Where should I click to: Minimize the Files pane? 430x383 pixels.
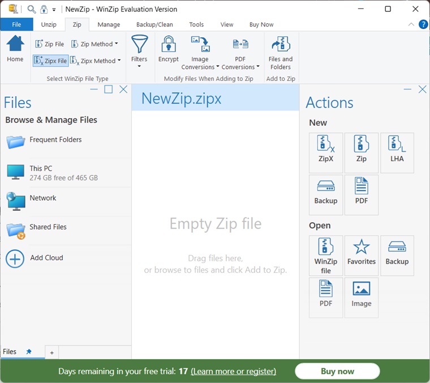click(x=94, y=89)
